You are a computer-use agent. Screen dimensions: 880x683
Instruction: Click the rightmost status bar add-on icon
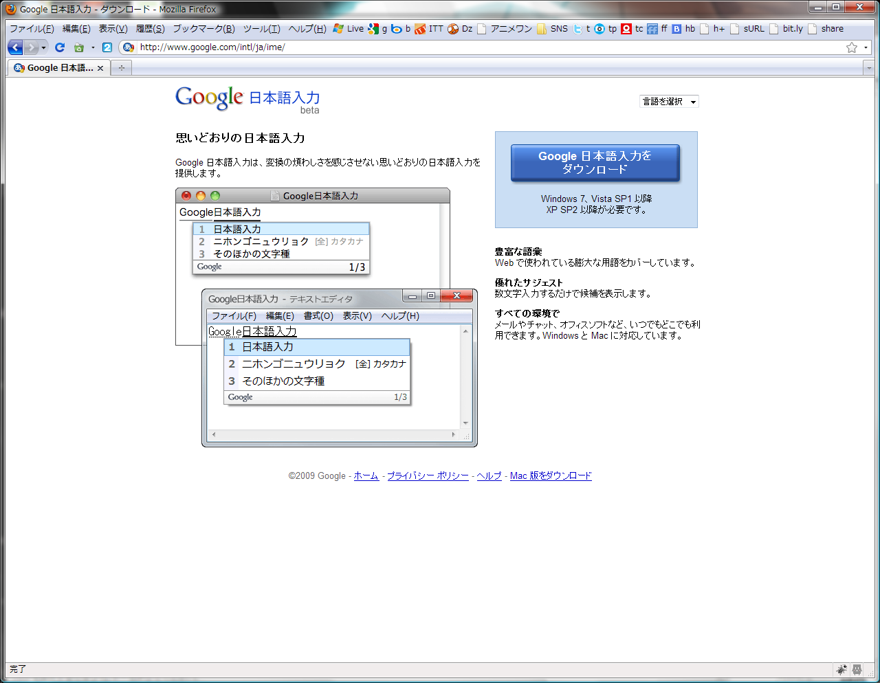[857, 669]
